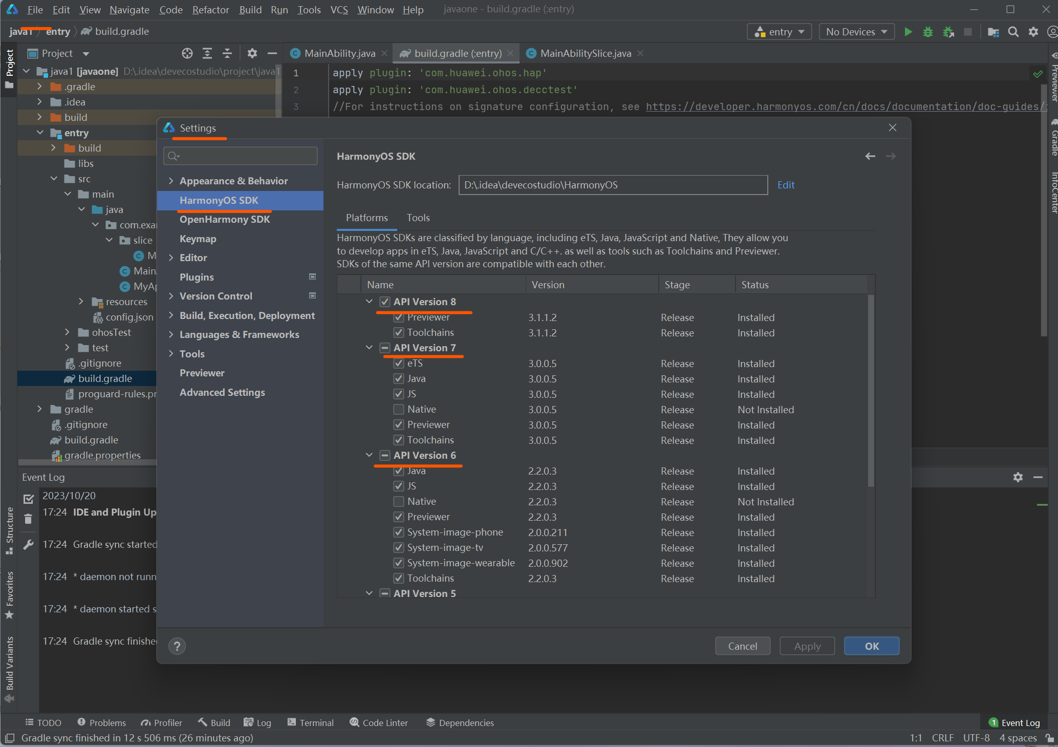Image resolution: width=1058 pixels, height=747 pixels.
Task: Click the Select Opened File target icon
Action: point(187,53)
